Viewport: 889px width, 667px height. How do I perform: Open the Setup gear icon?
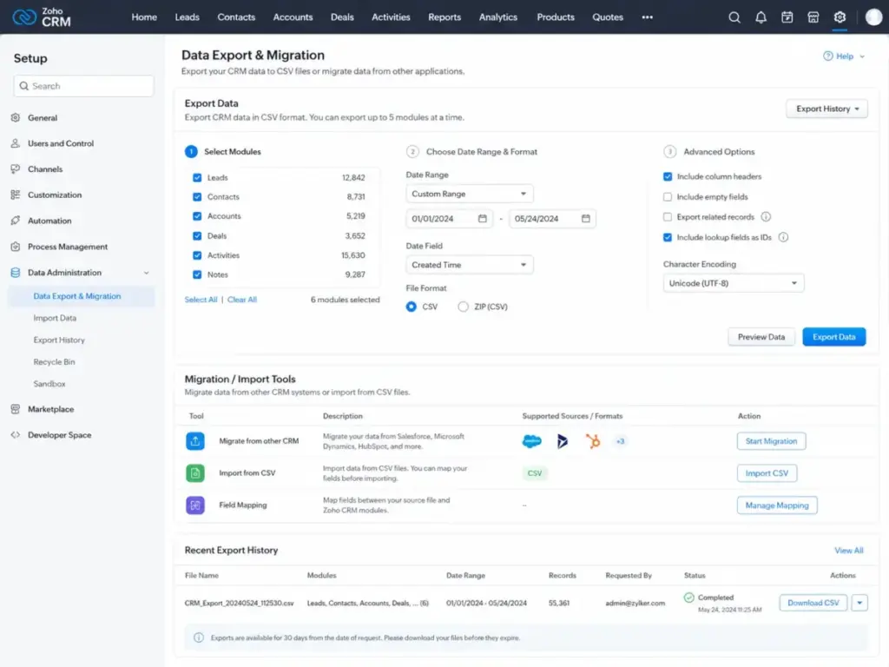tap(840, 17)
